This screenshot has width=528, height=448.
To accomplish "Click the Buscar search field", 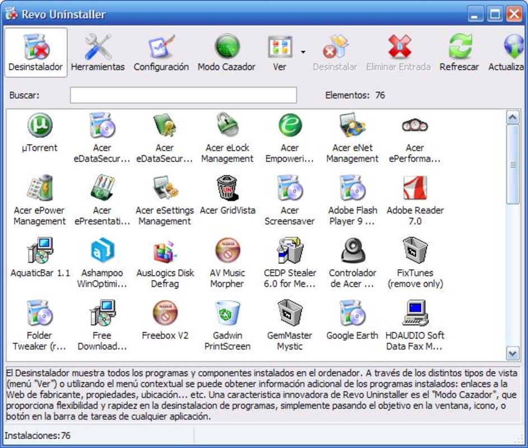I will 183,96.
